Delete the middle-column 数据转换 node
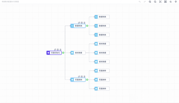The width and height of the screenshot is (179, 103). point(84,23)
